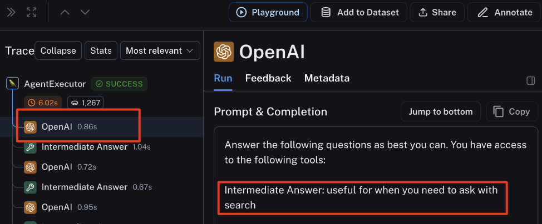
Task: Go to next run with down arrow
Action: 85,12
